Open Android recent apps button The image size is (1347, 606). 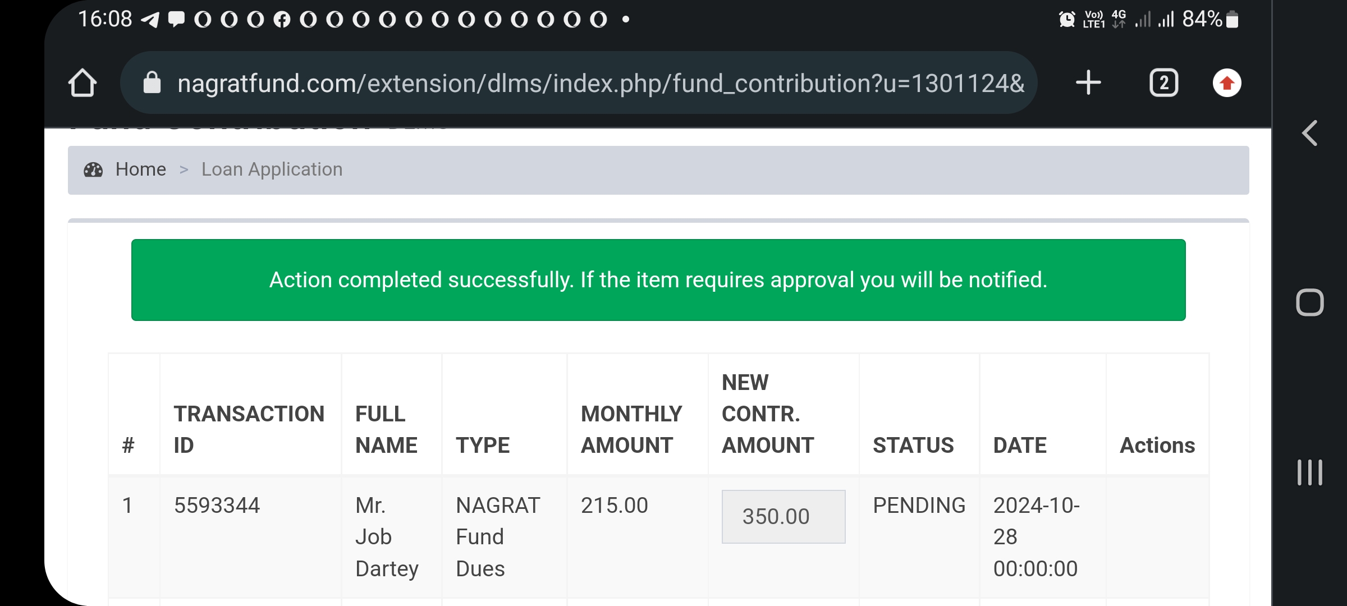point(1310,472)
